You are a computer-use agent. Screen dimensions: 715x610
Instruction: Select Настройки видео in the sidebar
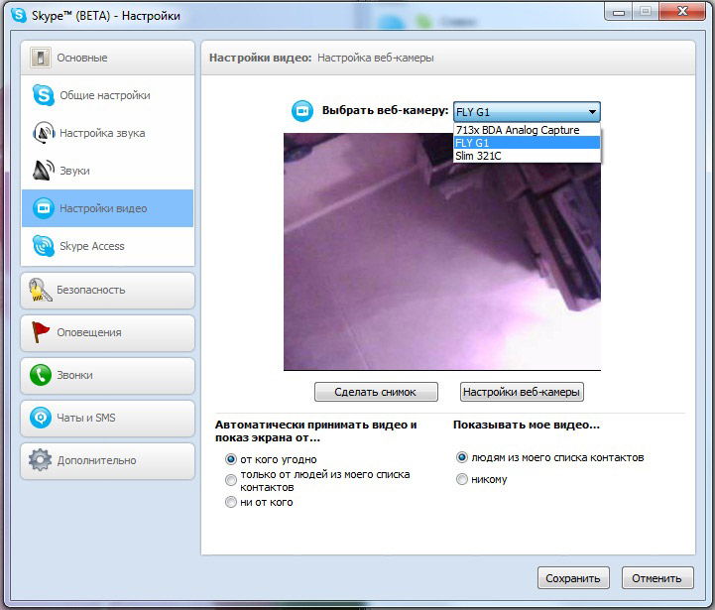(x=108, y=208)
